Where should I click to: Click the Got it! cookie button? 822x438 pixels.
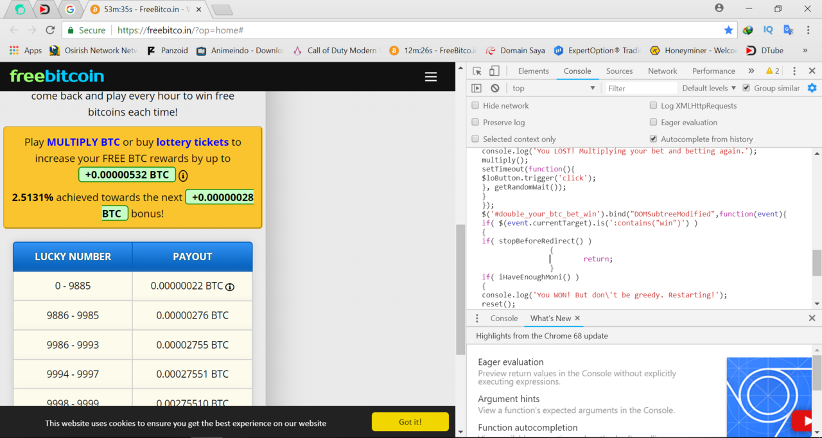(x=410, y=422)
